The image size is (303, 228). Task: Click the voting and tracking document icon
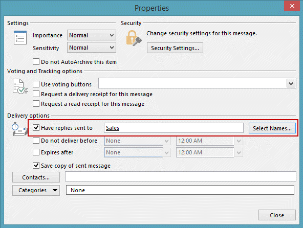click(20, 86)
